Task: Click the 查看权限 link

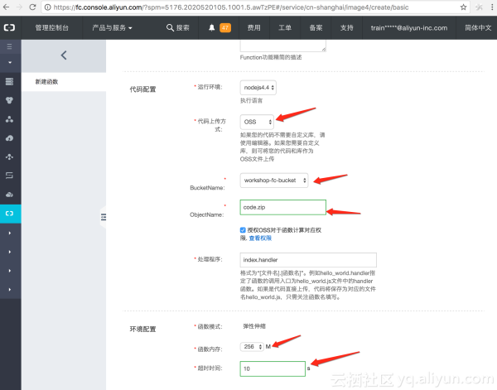Action: [260, 238]
